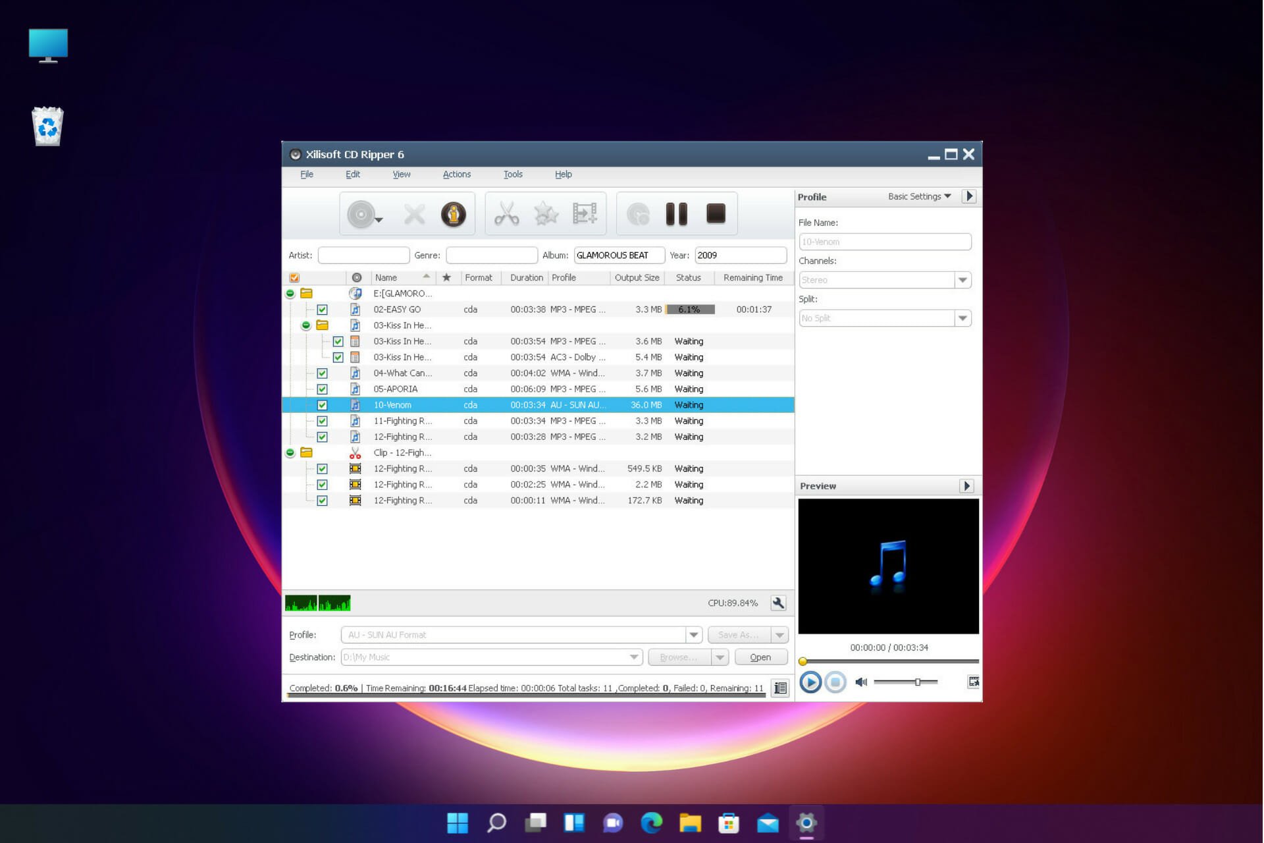Mute the preview speaker icon
1264x843 pixels.
[861, 682]
